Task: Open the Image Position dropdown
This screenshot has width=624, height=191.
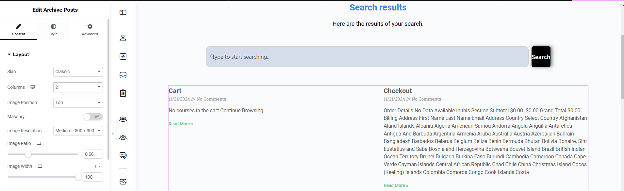Action: pyautogui.click(x=78, y=103)
